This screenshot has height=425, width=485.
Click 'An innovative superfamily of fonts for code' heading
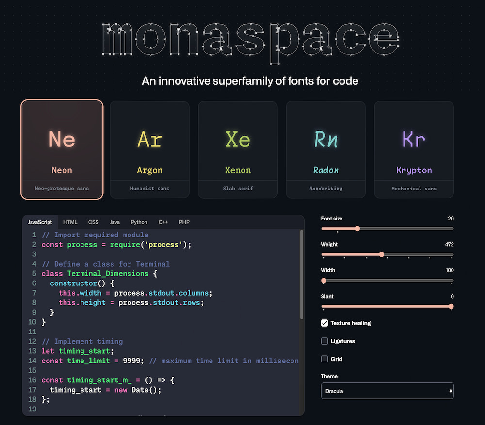[x=250, y=81]
